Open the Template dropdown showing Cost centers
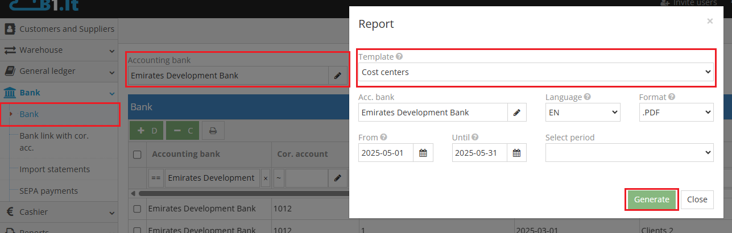The height and width of the screenshot is (233, 732). click(536, 72)
